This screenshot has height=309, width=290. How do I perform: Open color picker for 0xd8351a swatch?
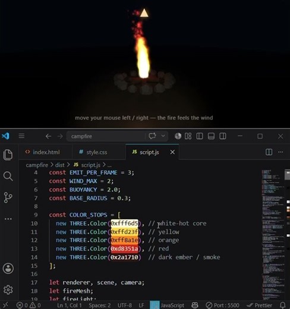124,249
